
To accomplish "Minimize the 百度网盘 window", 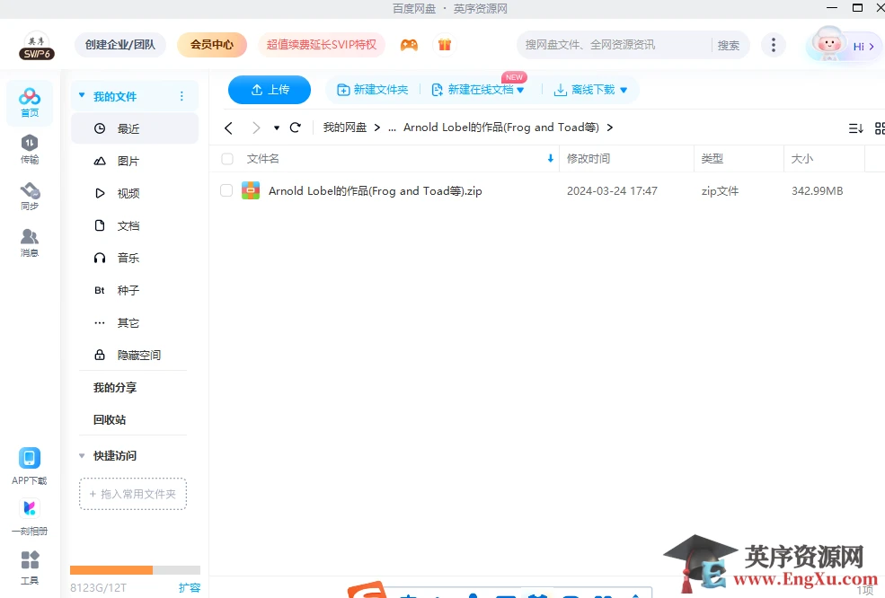I will 832,7.
